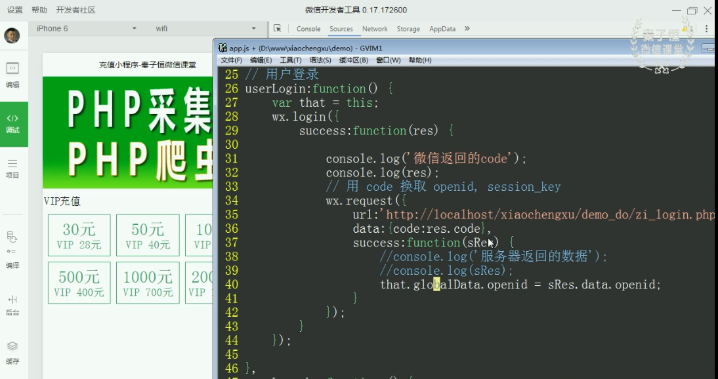Image resolution: width=718 pixels, height=379 pixels.
Task: Click commented console.log(sRes) line 39
Action: (446, 271)
